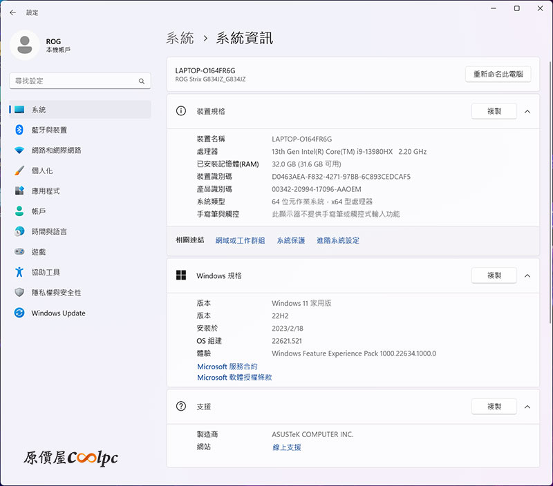Click the Bluetooth icon for 藍牙與裝置
The image size is (553, 486).
pos(19,130)
